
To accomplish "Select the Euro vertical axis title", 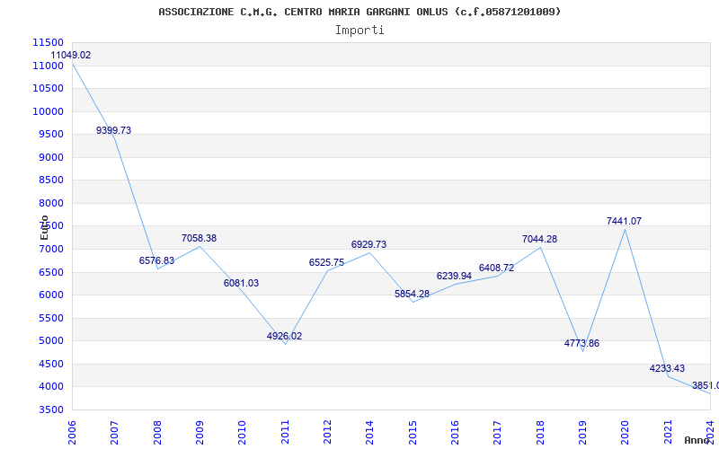I will pos(44,228).
